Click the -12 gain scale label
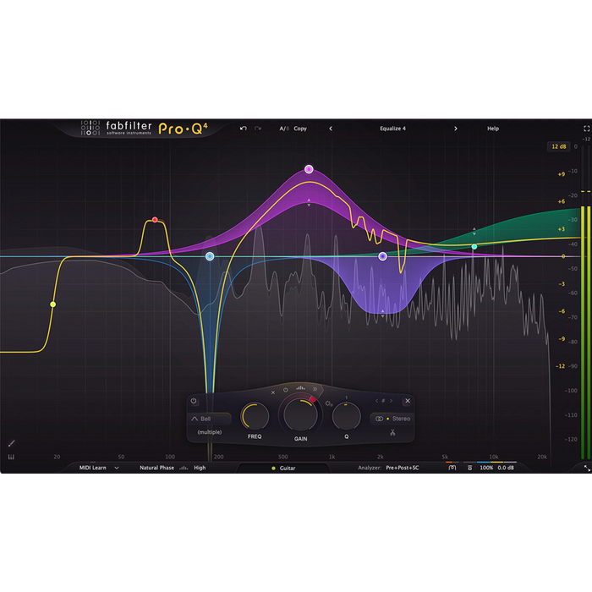Image resolution: width=592 pixels, height=592 pixels. click(560, 366)
